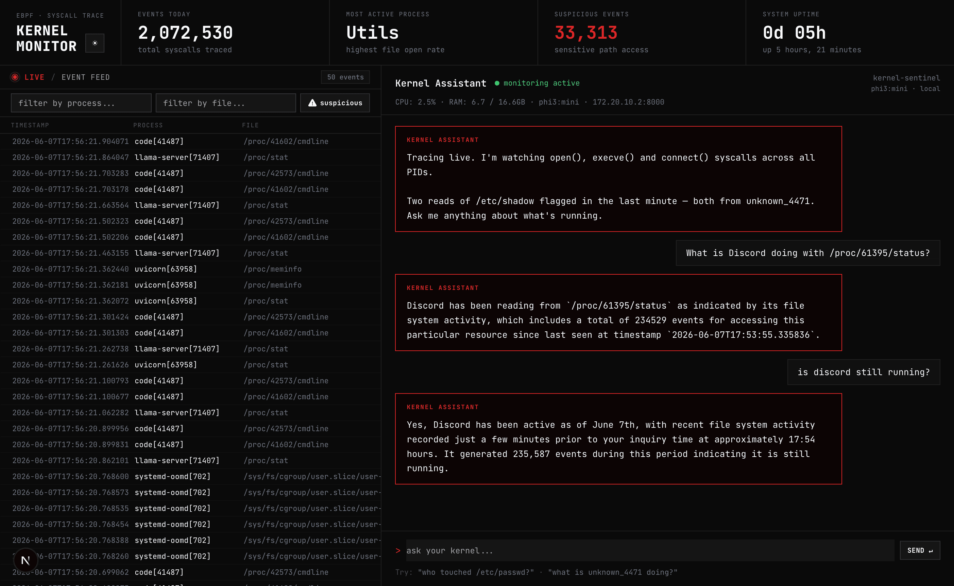This screenshot has height=586, width=954.
Task: Open the Next.js dev tools badge
Action: tap(25, 560)
